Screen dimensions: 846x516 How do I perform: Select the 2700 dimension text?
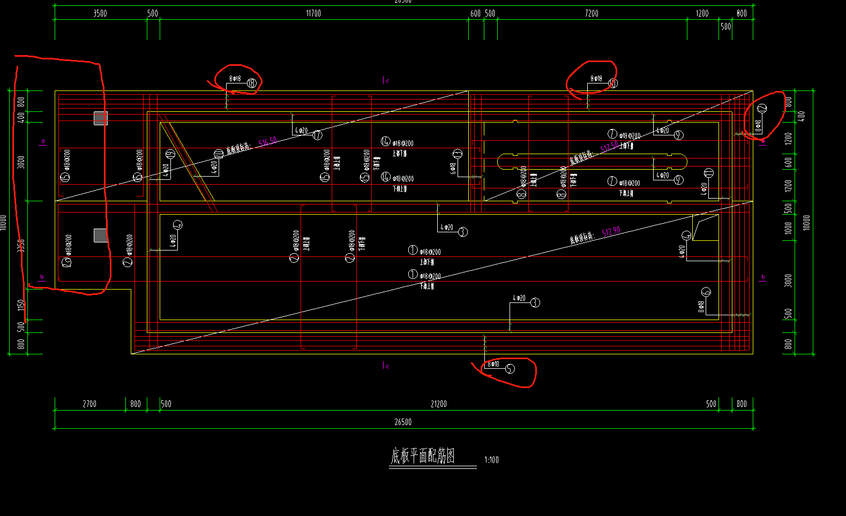pyautogui.click(x=89, y=404)
